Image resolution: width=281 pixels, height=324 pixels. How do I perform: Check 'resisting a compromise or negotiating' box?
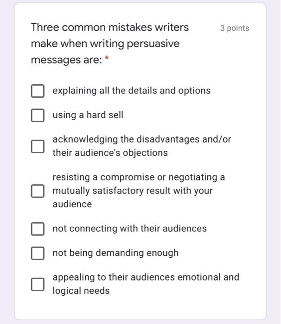pyautogui.click(x=38, y=191)
